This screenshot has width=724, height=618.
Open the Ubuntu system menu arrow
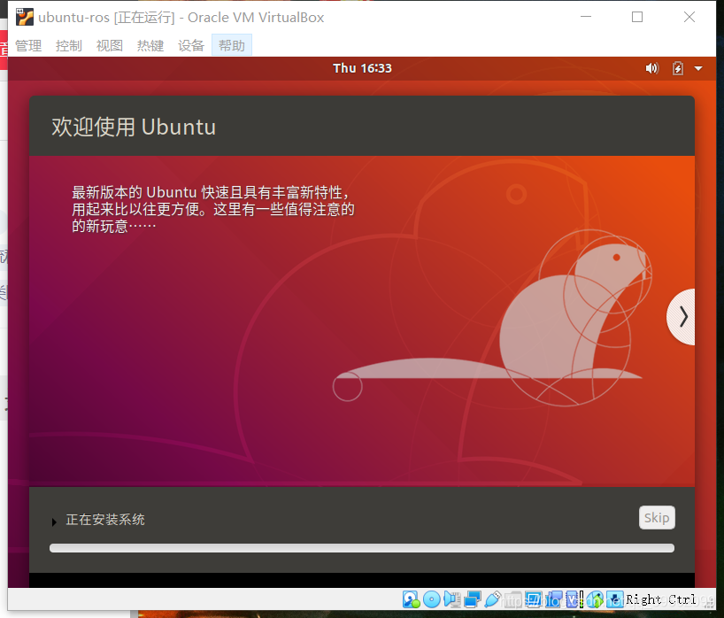click(x=698, y=68)
